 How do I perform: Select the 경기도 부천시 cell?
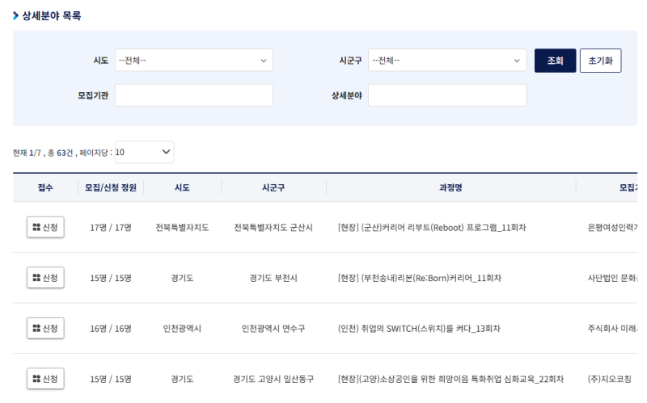click(273, 278)
